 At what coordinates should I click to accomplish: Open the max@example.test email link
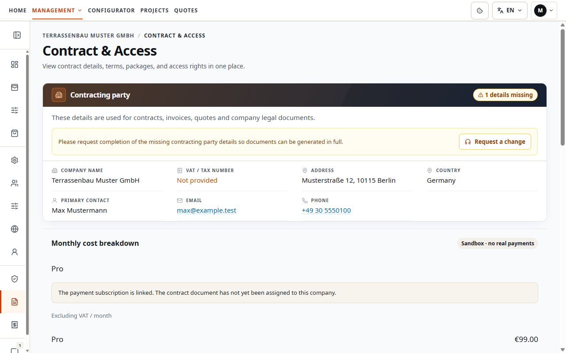[x=207, y=210]
